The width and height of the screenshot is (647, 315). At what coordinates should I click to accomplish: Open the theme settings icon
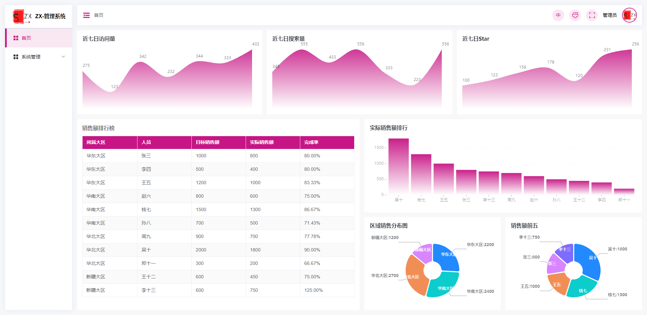(575, 15)
